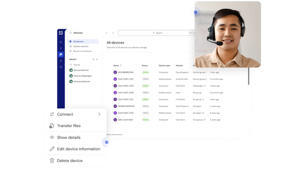
Task: Click the device icon for DEVNBKBRE1045
Action: pyautogui.click(x=115, y=72)
